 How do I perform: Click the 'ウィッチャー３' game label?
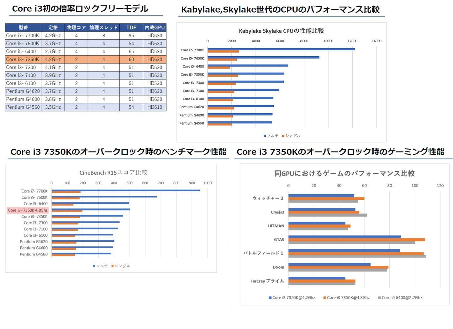pos(268,198)
